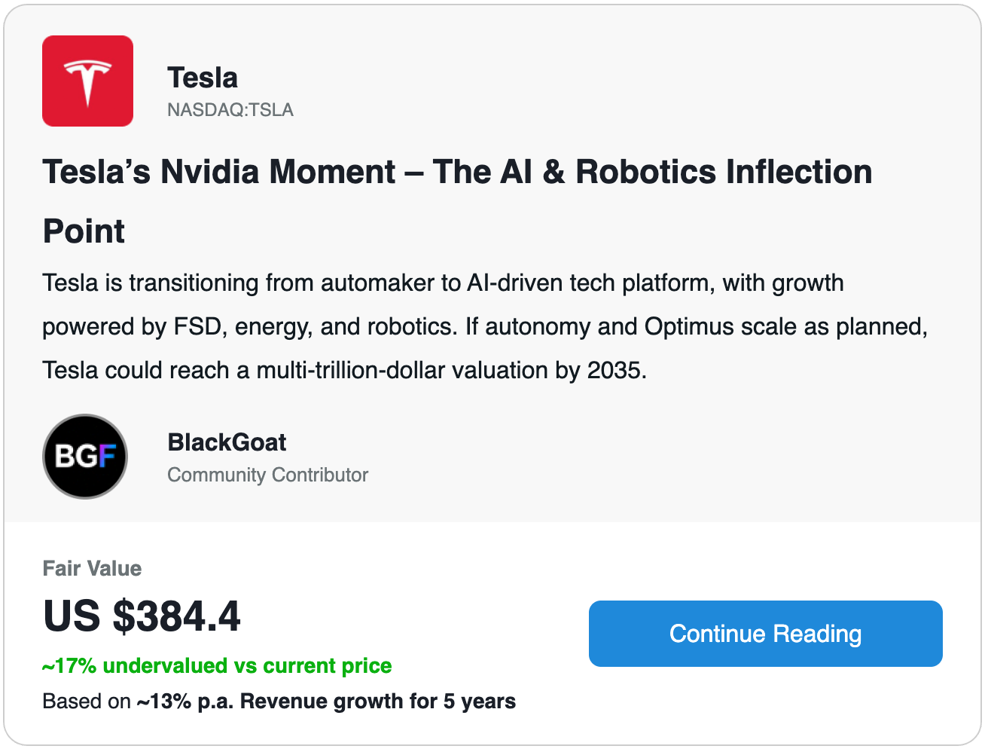Select the NASDAQ:TSLA ticker text
Image resolution: width=988 pixels, height=755 pixels.
coord(230,110)
